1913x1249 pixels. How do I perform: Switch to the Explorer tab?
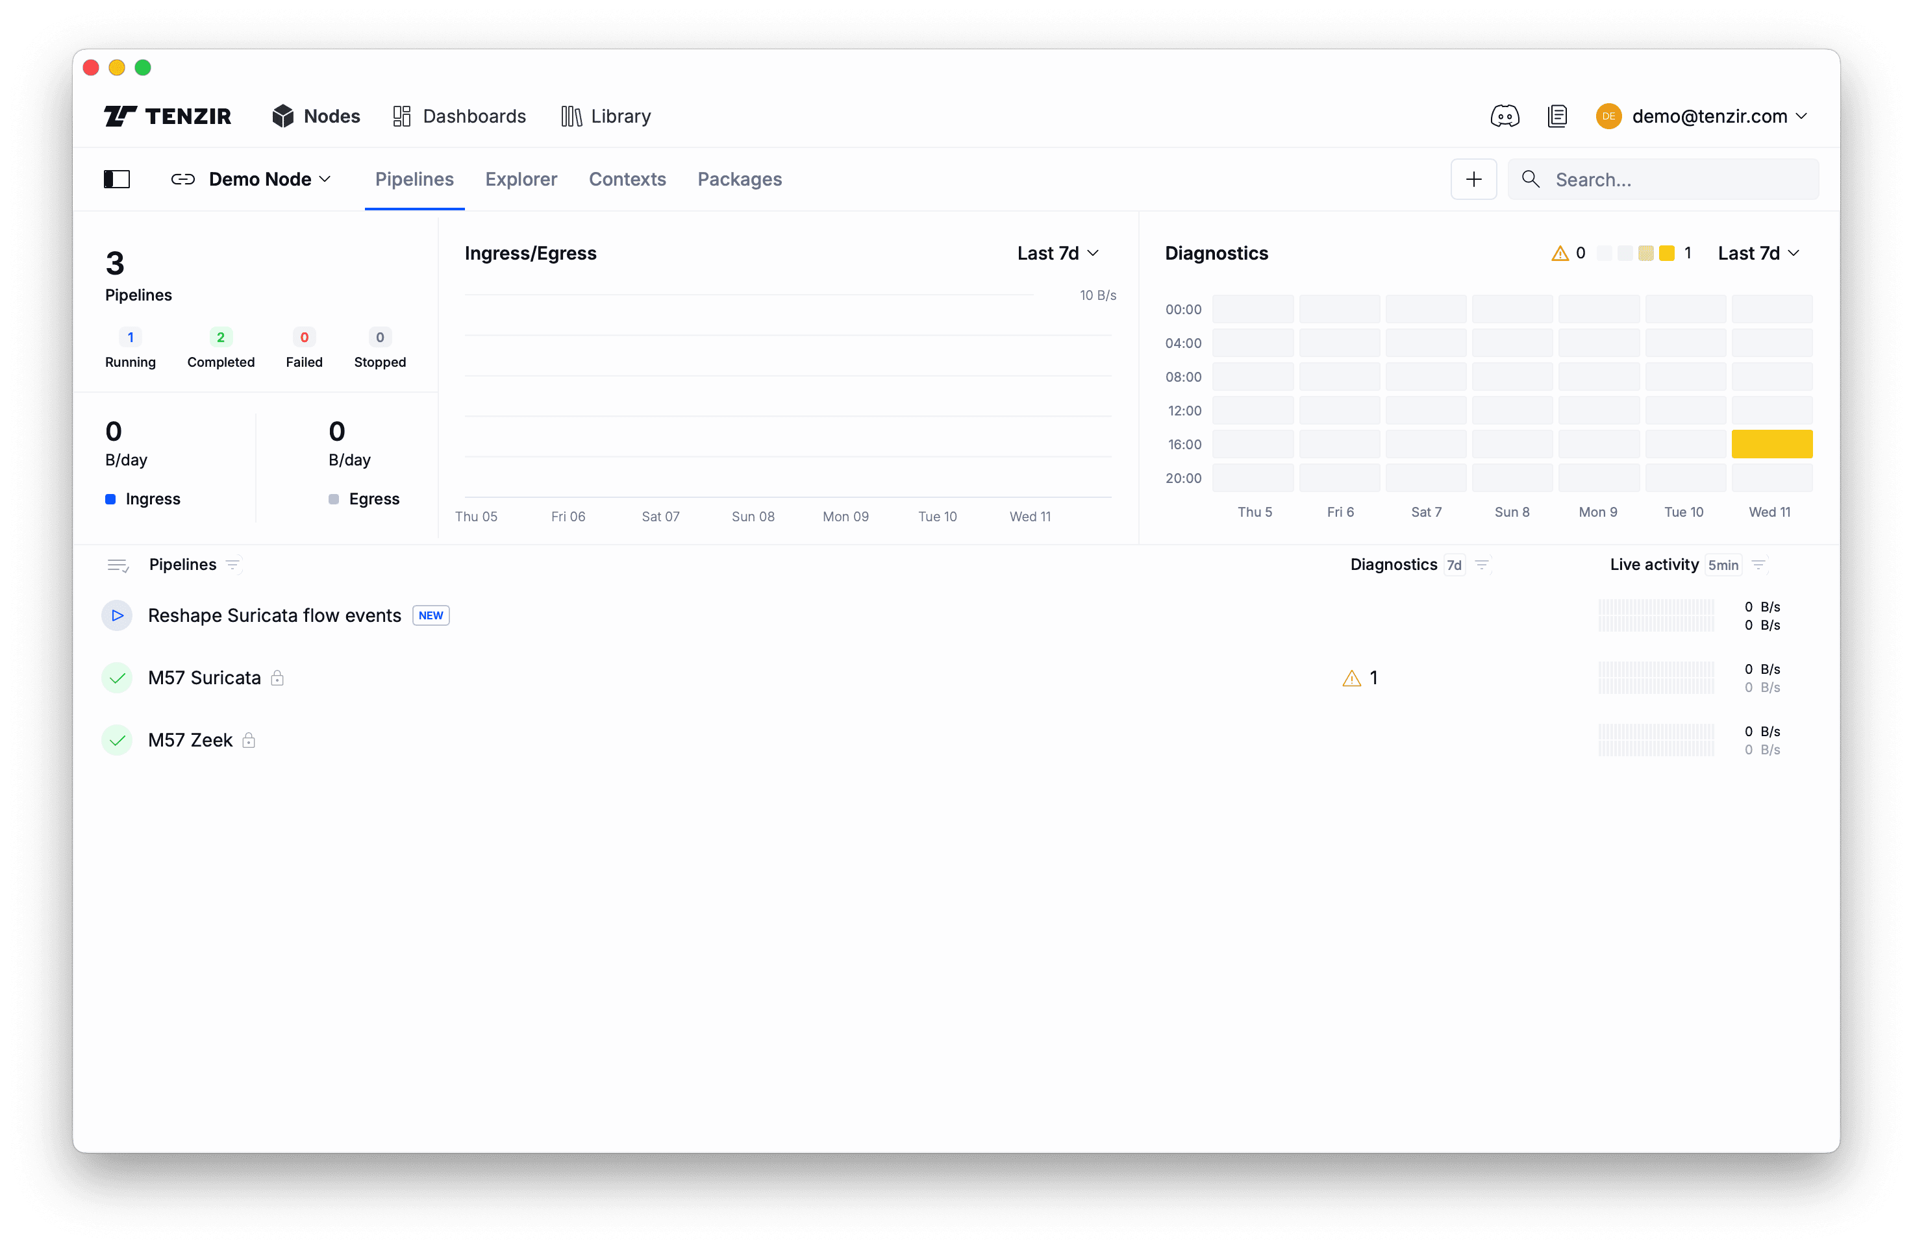tap(521, 179)
